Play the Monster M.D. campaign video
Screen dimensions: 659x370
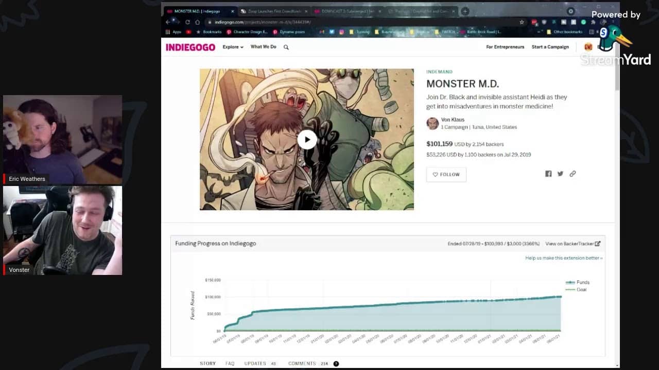(307, 140)
